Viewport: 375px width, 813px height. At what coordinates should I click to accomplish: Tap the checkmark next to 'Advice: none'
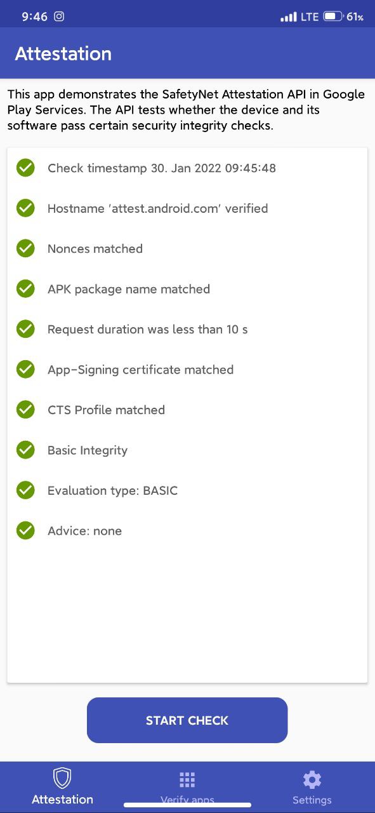25,530
